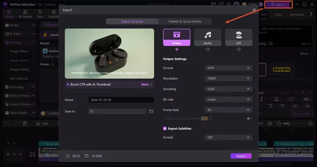
Task: Open the Media tab in main toolbar
Action: click(9, 14)
